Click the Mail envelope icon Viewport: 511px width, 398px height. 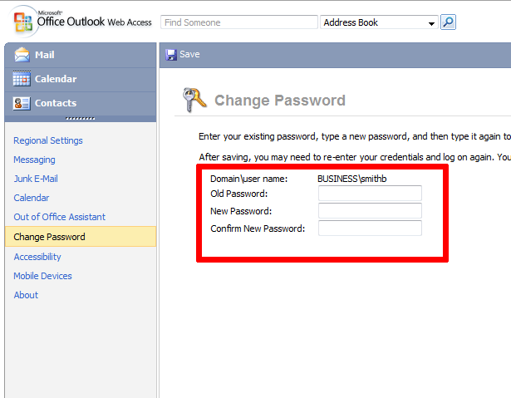click(22, 55)
